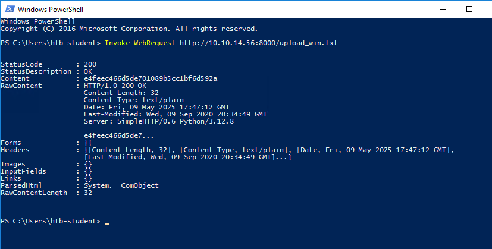Click the blinking cursor at bottom prompt
The image size is (492, 249).
pos(106,224)
